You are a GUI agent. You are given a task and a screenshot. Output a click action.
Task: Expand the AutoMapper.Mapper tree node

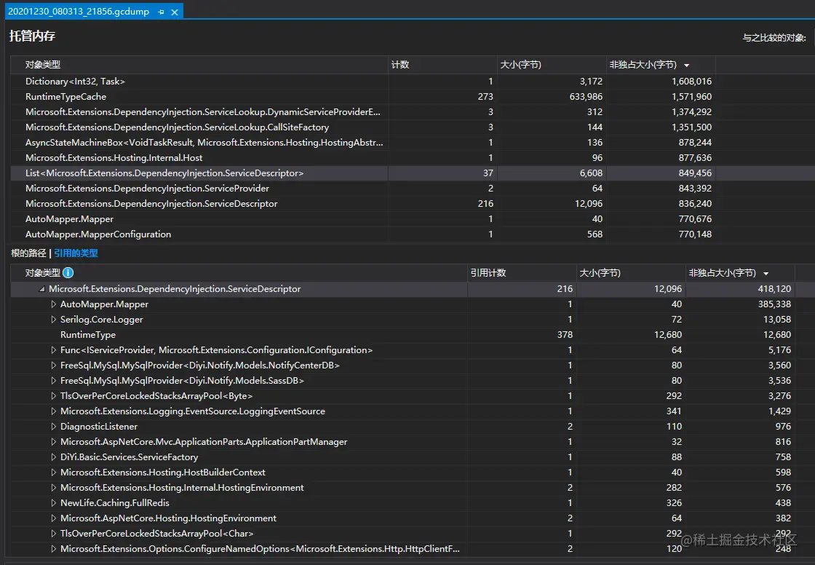tap(53, 304)
